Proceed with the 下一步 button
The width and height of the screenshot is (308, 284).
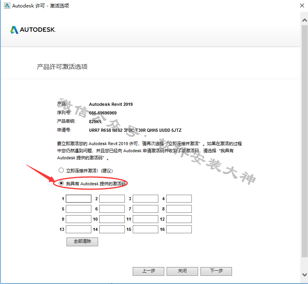pos(216,271)
